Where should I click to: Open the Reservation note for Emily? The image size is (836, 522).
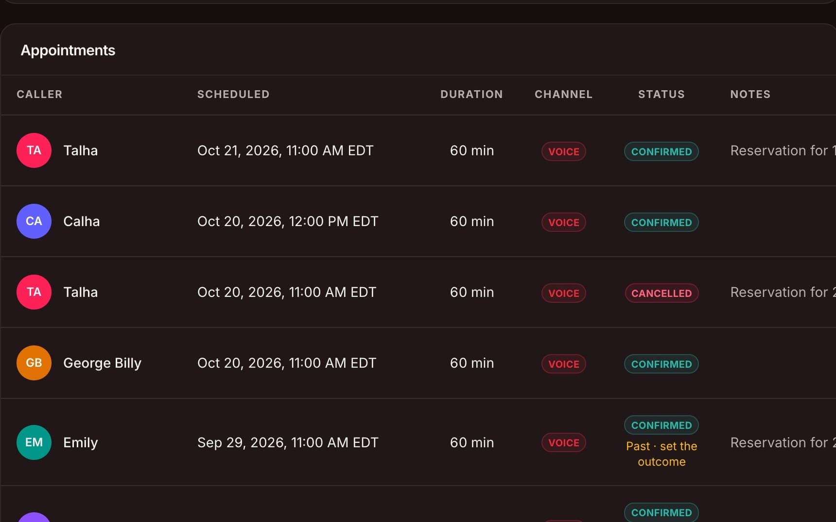(x=783, y=442)
